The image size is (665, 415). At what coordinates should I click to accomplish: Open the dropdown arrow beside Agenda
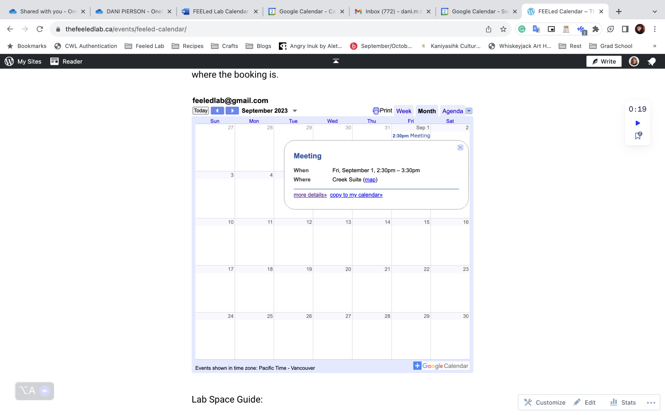[x=469, y=111]
